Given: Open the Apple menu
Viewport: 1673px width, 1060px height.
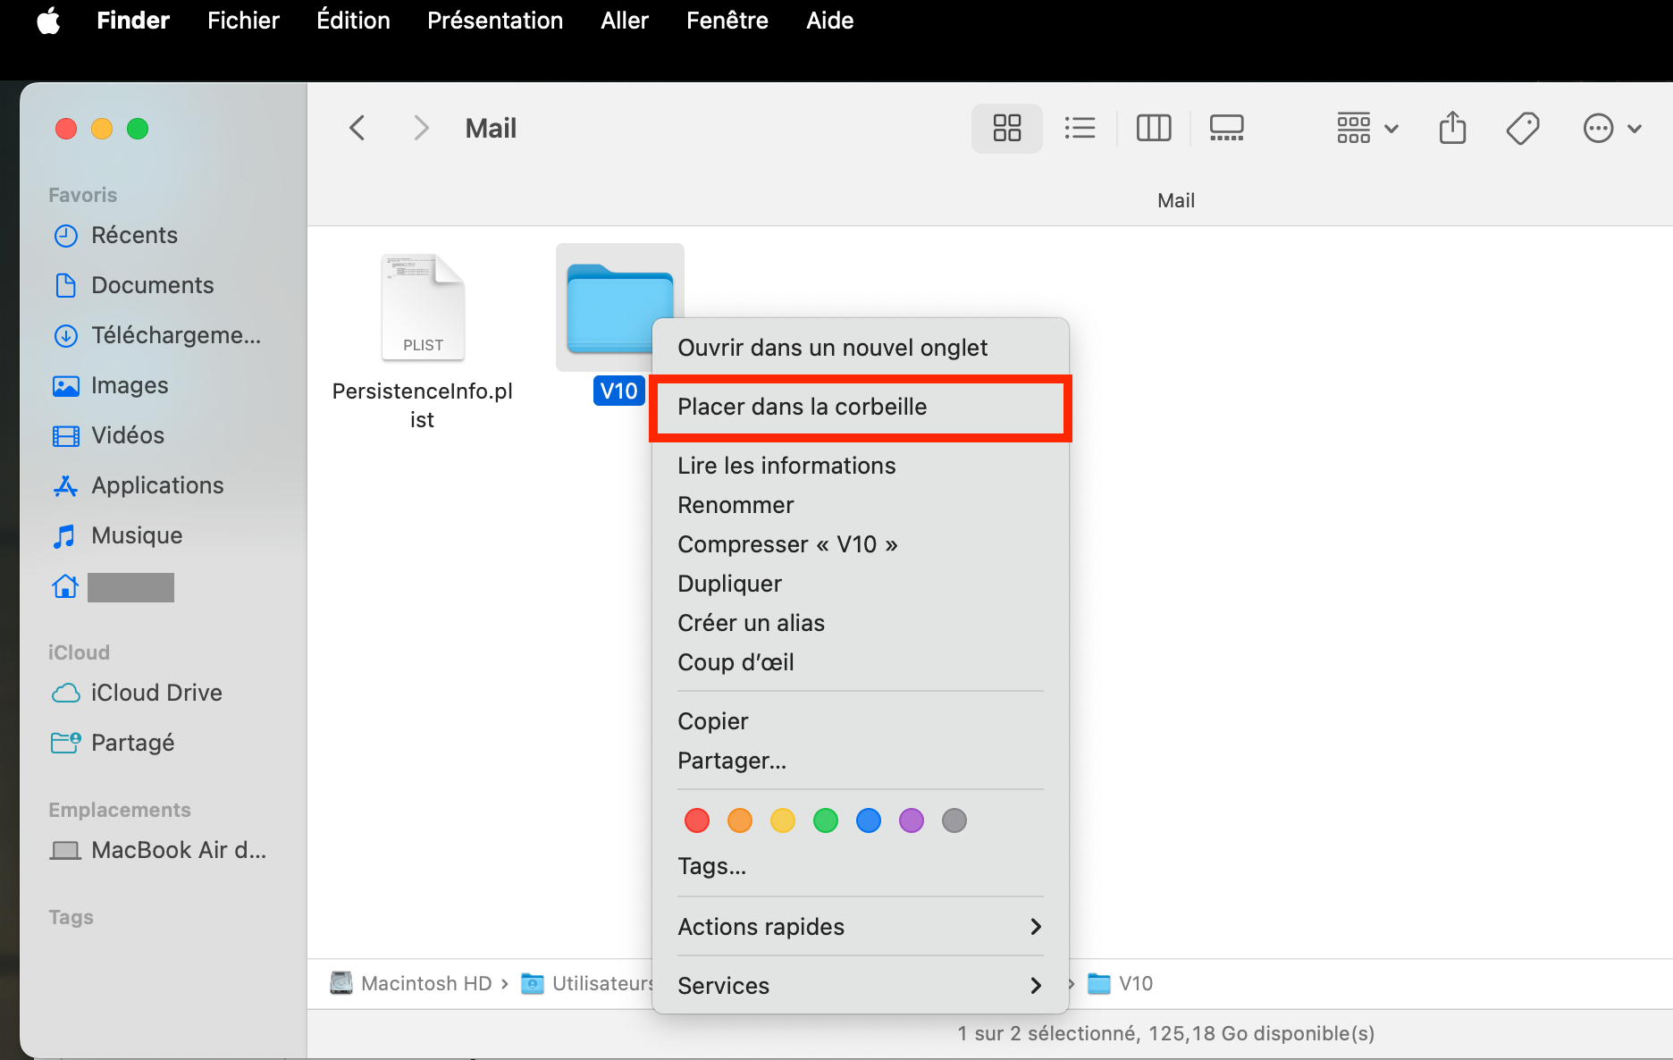Looking at the screenshot, I should 48,21.
